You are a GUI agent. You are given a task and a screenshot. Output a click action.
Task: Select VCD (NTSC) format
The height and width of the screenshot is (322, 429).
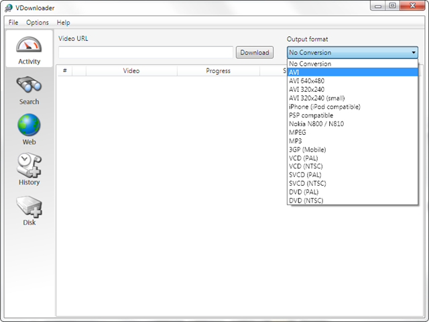[353, 166]
